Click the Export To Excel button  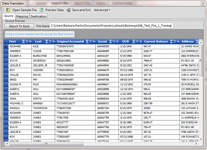[x=19, y=26]
